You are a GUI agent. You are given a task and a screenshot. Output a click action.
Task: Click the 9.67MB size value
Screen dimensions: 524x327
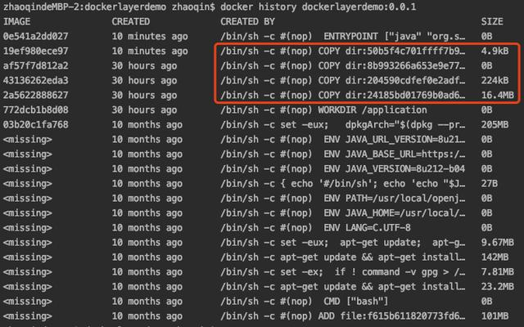497,242
